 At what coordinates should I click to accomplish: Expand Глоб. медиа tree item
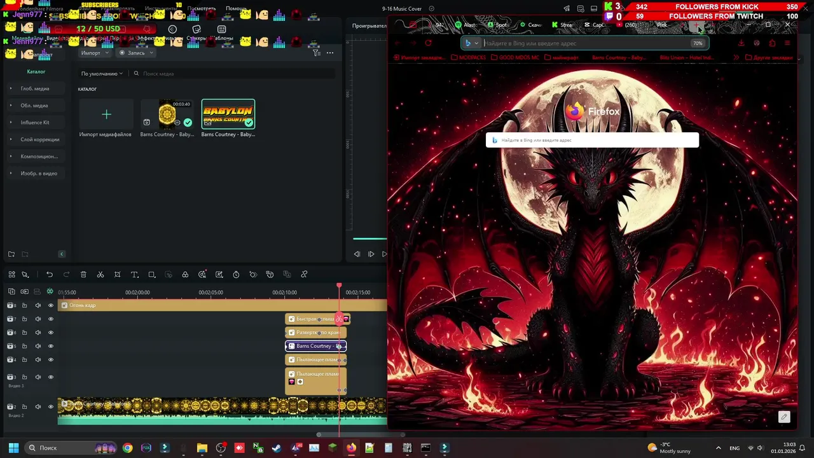tap(11, 88)
